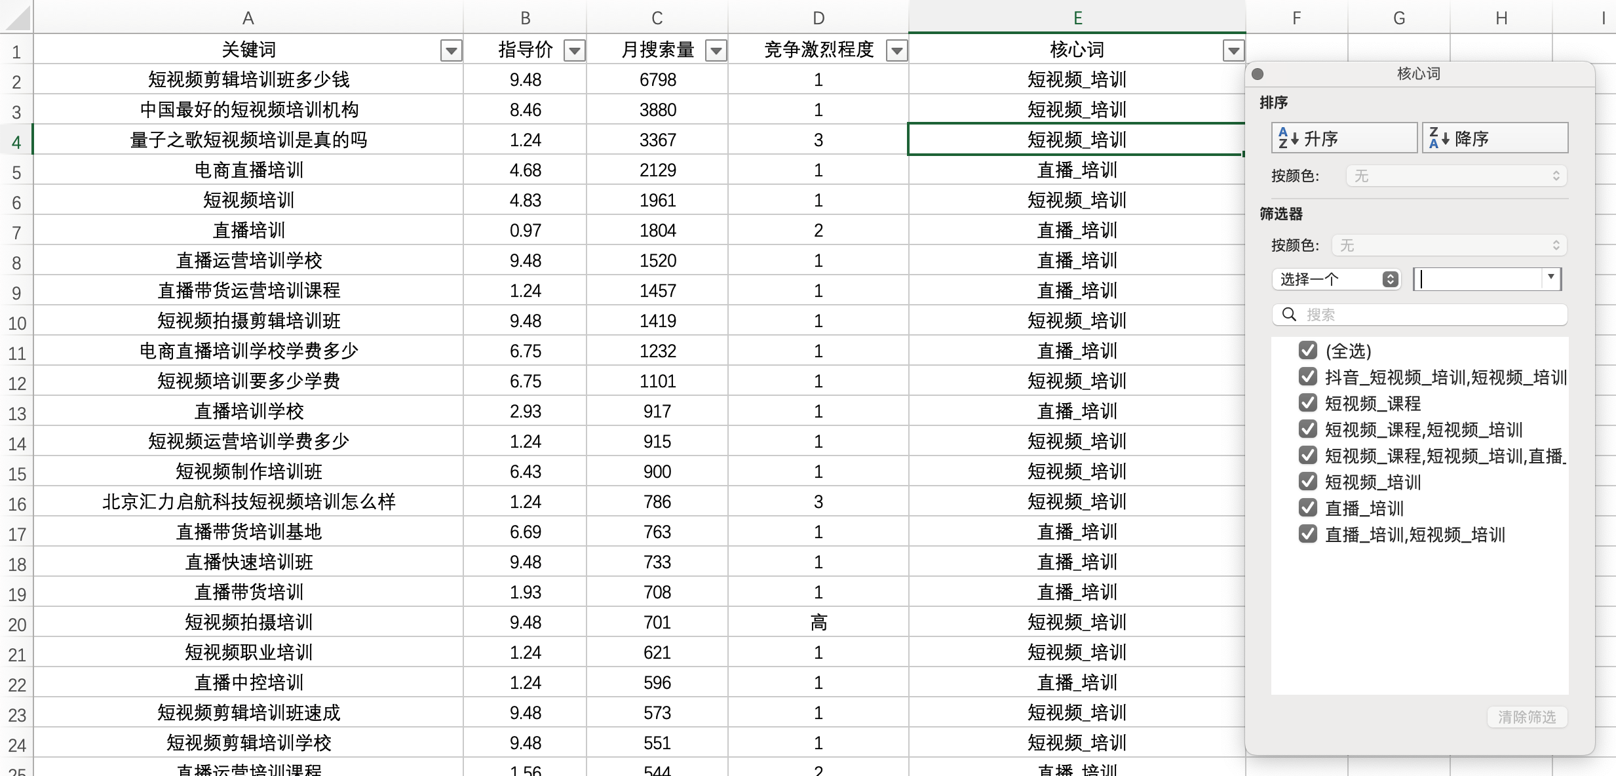Open the 指导价 column filter arrow

574,50
